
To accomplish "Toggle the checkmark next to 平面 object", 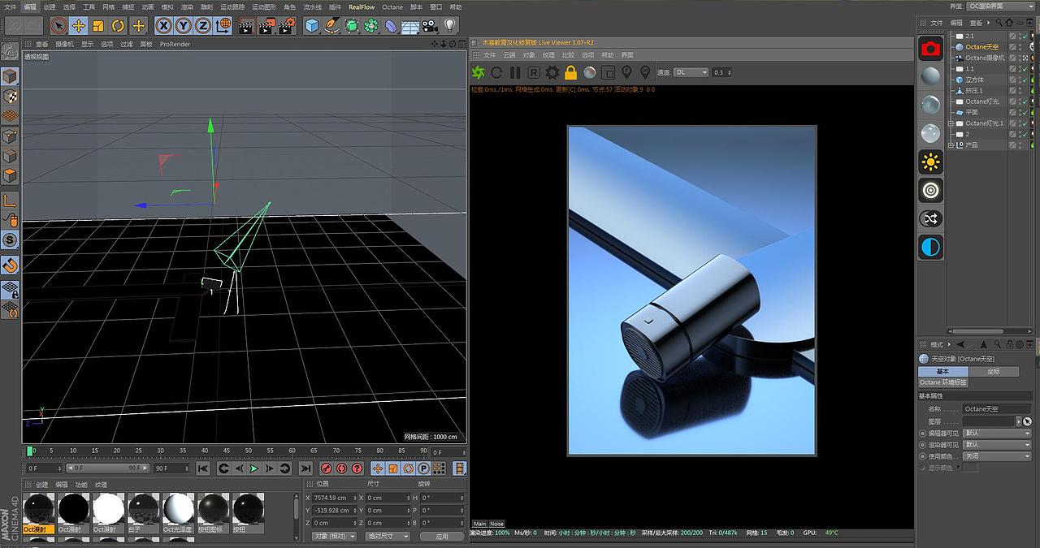I will point(1023,111).
